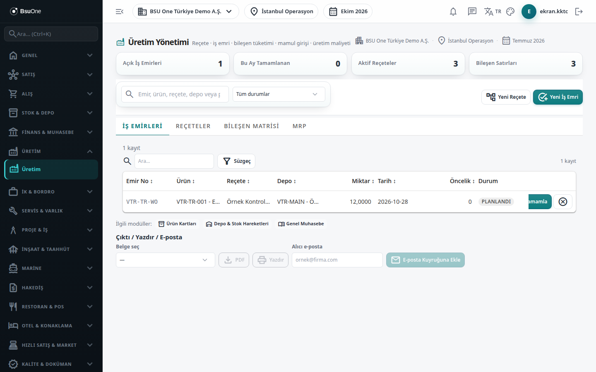The height and width of the screenshot is (372, 596).
Task: Expand the FİNANS & MUHASEBE section
Action: (x=51, y=132)
